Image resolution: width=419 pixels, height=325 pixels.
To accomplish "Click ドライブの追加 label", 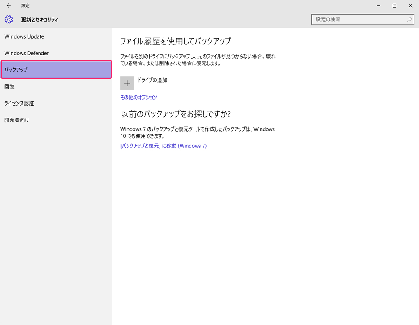I will 153,80.
